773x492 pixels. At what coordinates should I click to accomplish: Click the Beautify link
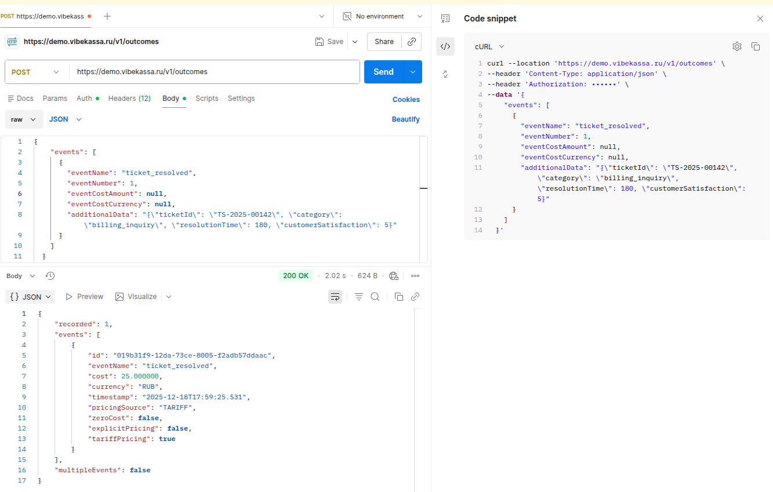(x=405, y=119)
